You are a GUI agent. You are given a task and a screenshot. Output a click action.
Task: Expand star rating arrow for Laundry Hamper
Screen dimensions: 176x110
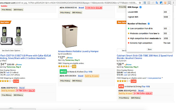pyautogui.click(x=71, y=66)
